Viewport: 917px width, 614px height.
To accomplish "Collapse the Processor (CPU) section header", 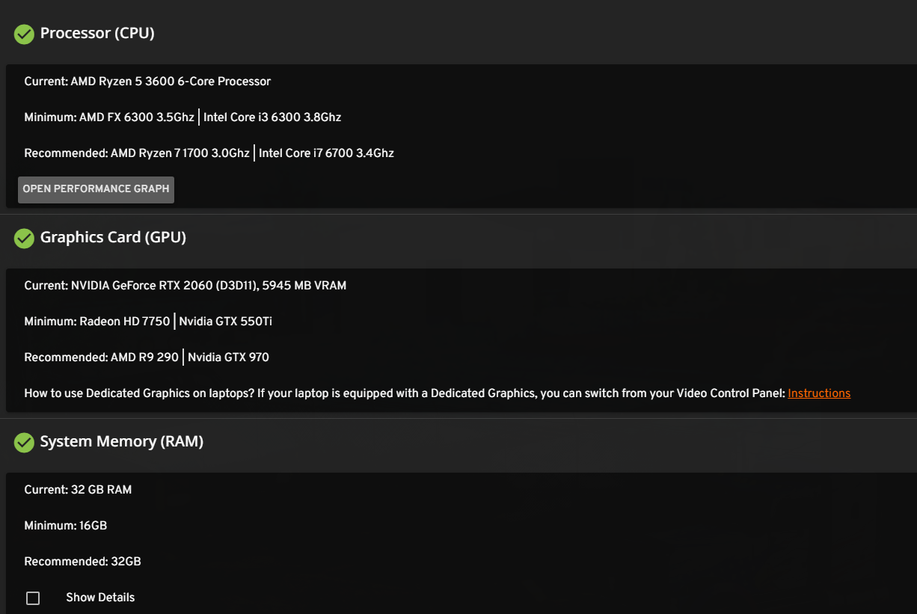I will (458, 34).
